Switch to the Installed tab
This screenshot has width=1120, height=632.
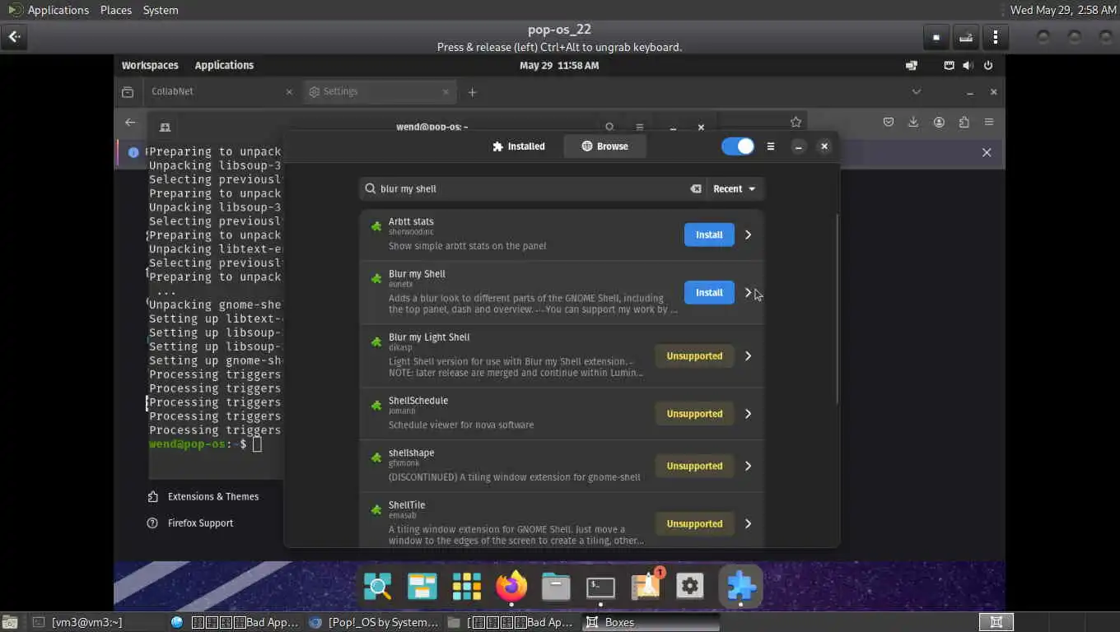click(x=519, y=146)
